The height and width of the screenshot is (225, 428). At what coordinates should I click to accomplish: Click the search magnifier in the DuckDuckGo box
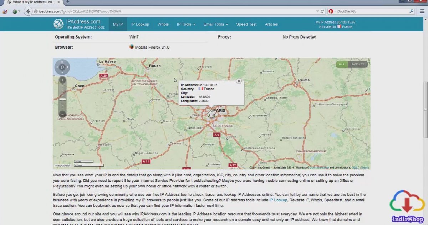[412, 11]
